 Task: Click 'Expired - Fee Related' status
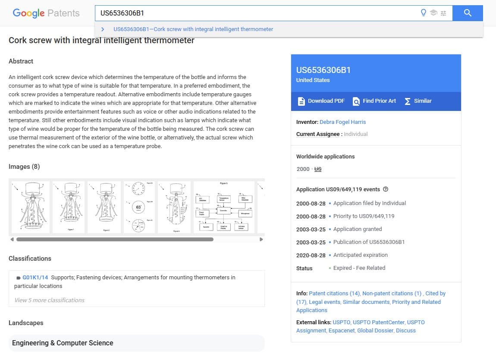[359, 268]
